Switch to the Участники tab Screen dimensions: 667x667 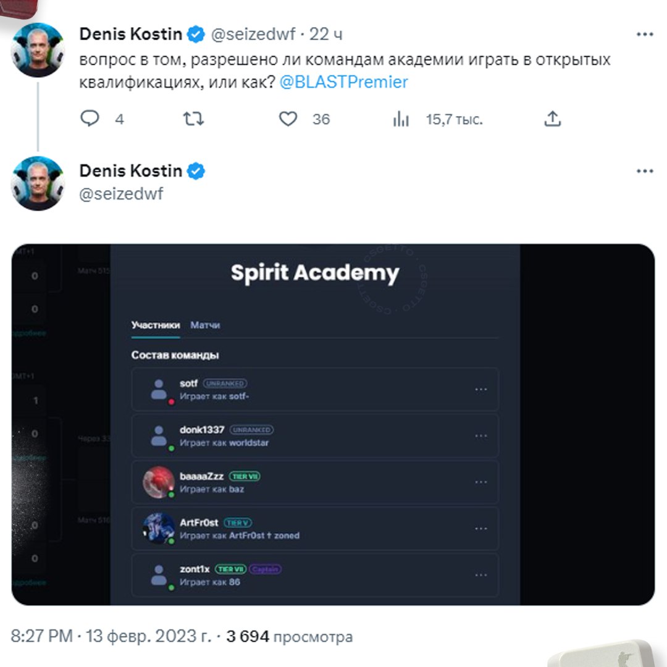(x=156, y=325)
